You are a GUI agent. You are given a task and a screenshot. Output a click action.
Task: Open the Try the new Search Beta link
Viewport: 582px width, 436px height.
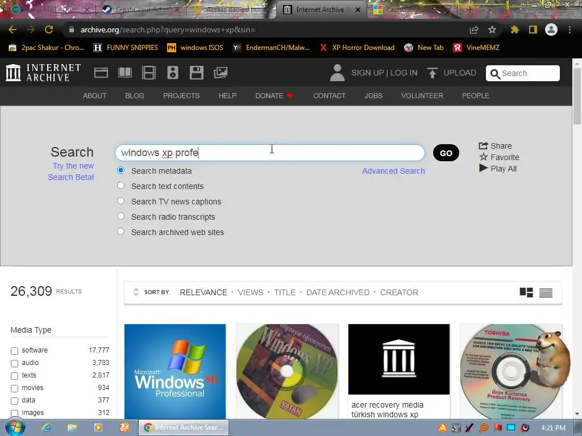[71, 171]
